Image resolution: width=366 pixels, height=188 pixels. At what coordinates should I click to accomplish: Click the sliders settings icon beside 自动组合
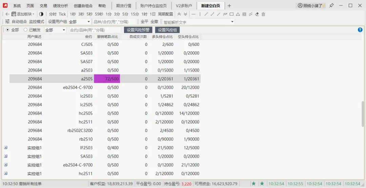[7, 22]
